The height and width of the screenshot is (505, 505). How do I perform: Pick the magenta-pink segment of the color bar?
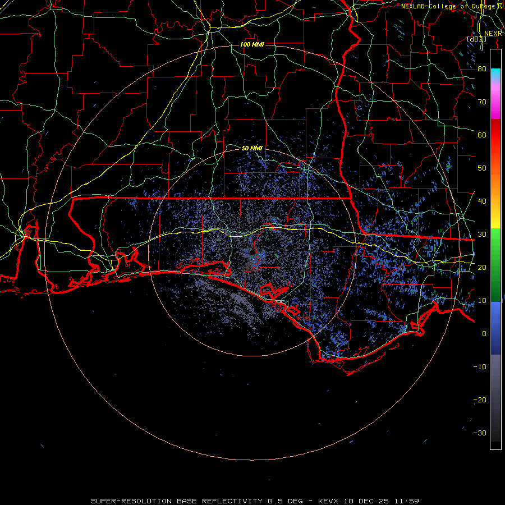(495, 100)
